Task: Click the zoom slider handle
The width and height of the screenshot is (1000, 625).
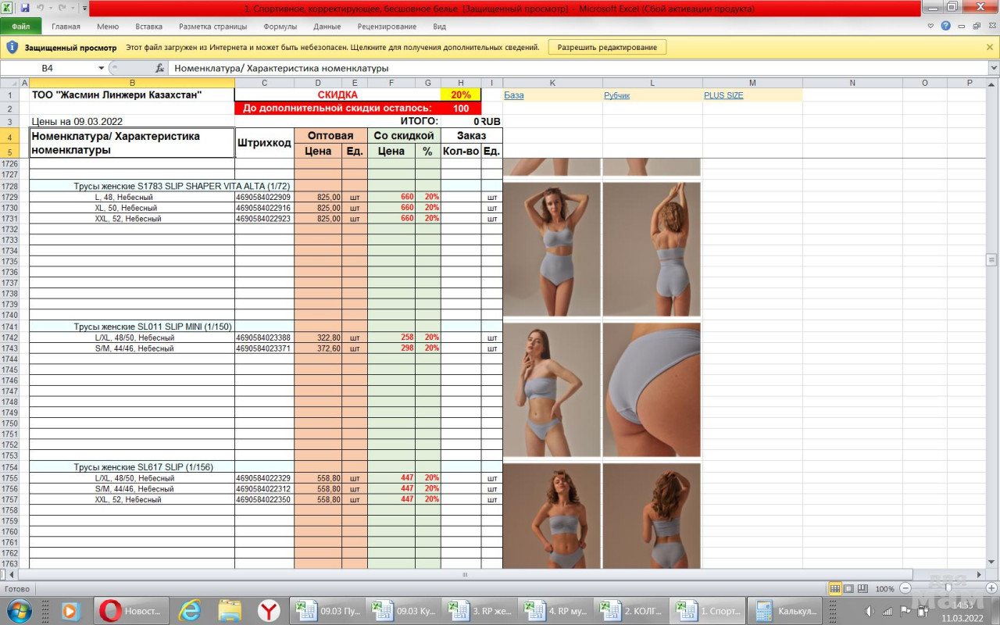Action: tap(948, 588)
